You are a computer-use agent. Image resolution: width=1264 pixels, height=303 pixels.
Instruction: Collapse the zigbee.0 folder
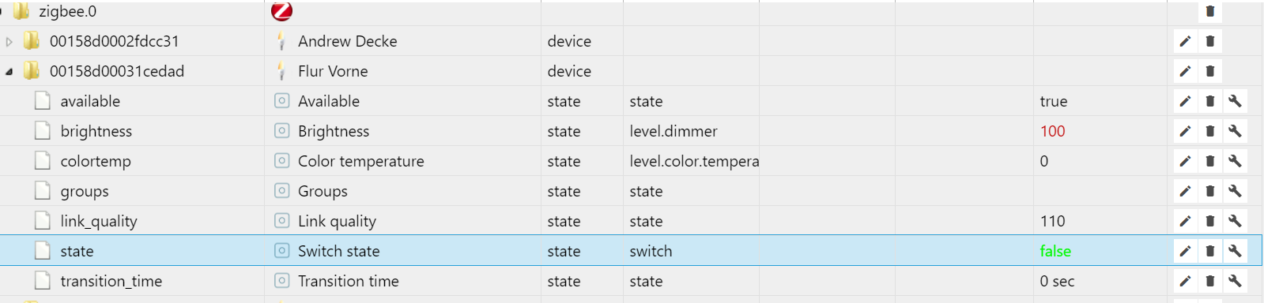(x=2, y=12)
